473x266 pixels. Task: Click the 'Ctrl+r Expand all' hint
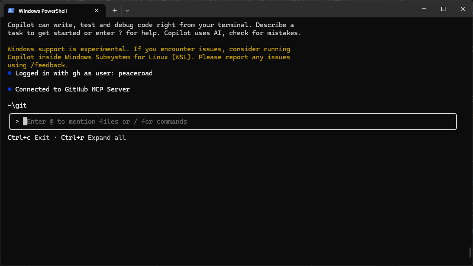coord(93,138)
